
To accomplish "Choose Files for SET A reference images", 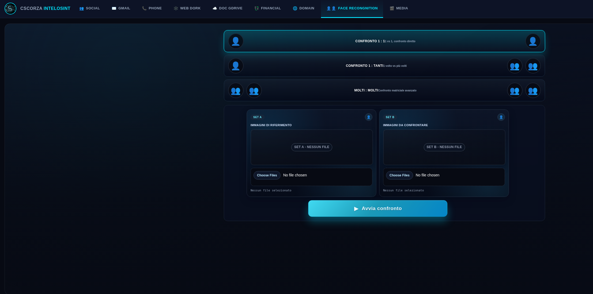I will 267,175.
